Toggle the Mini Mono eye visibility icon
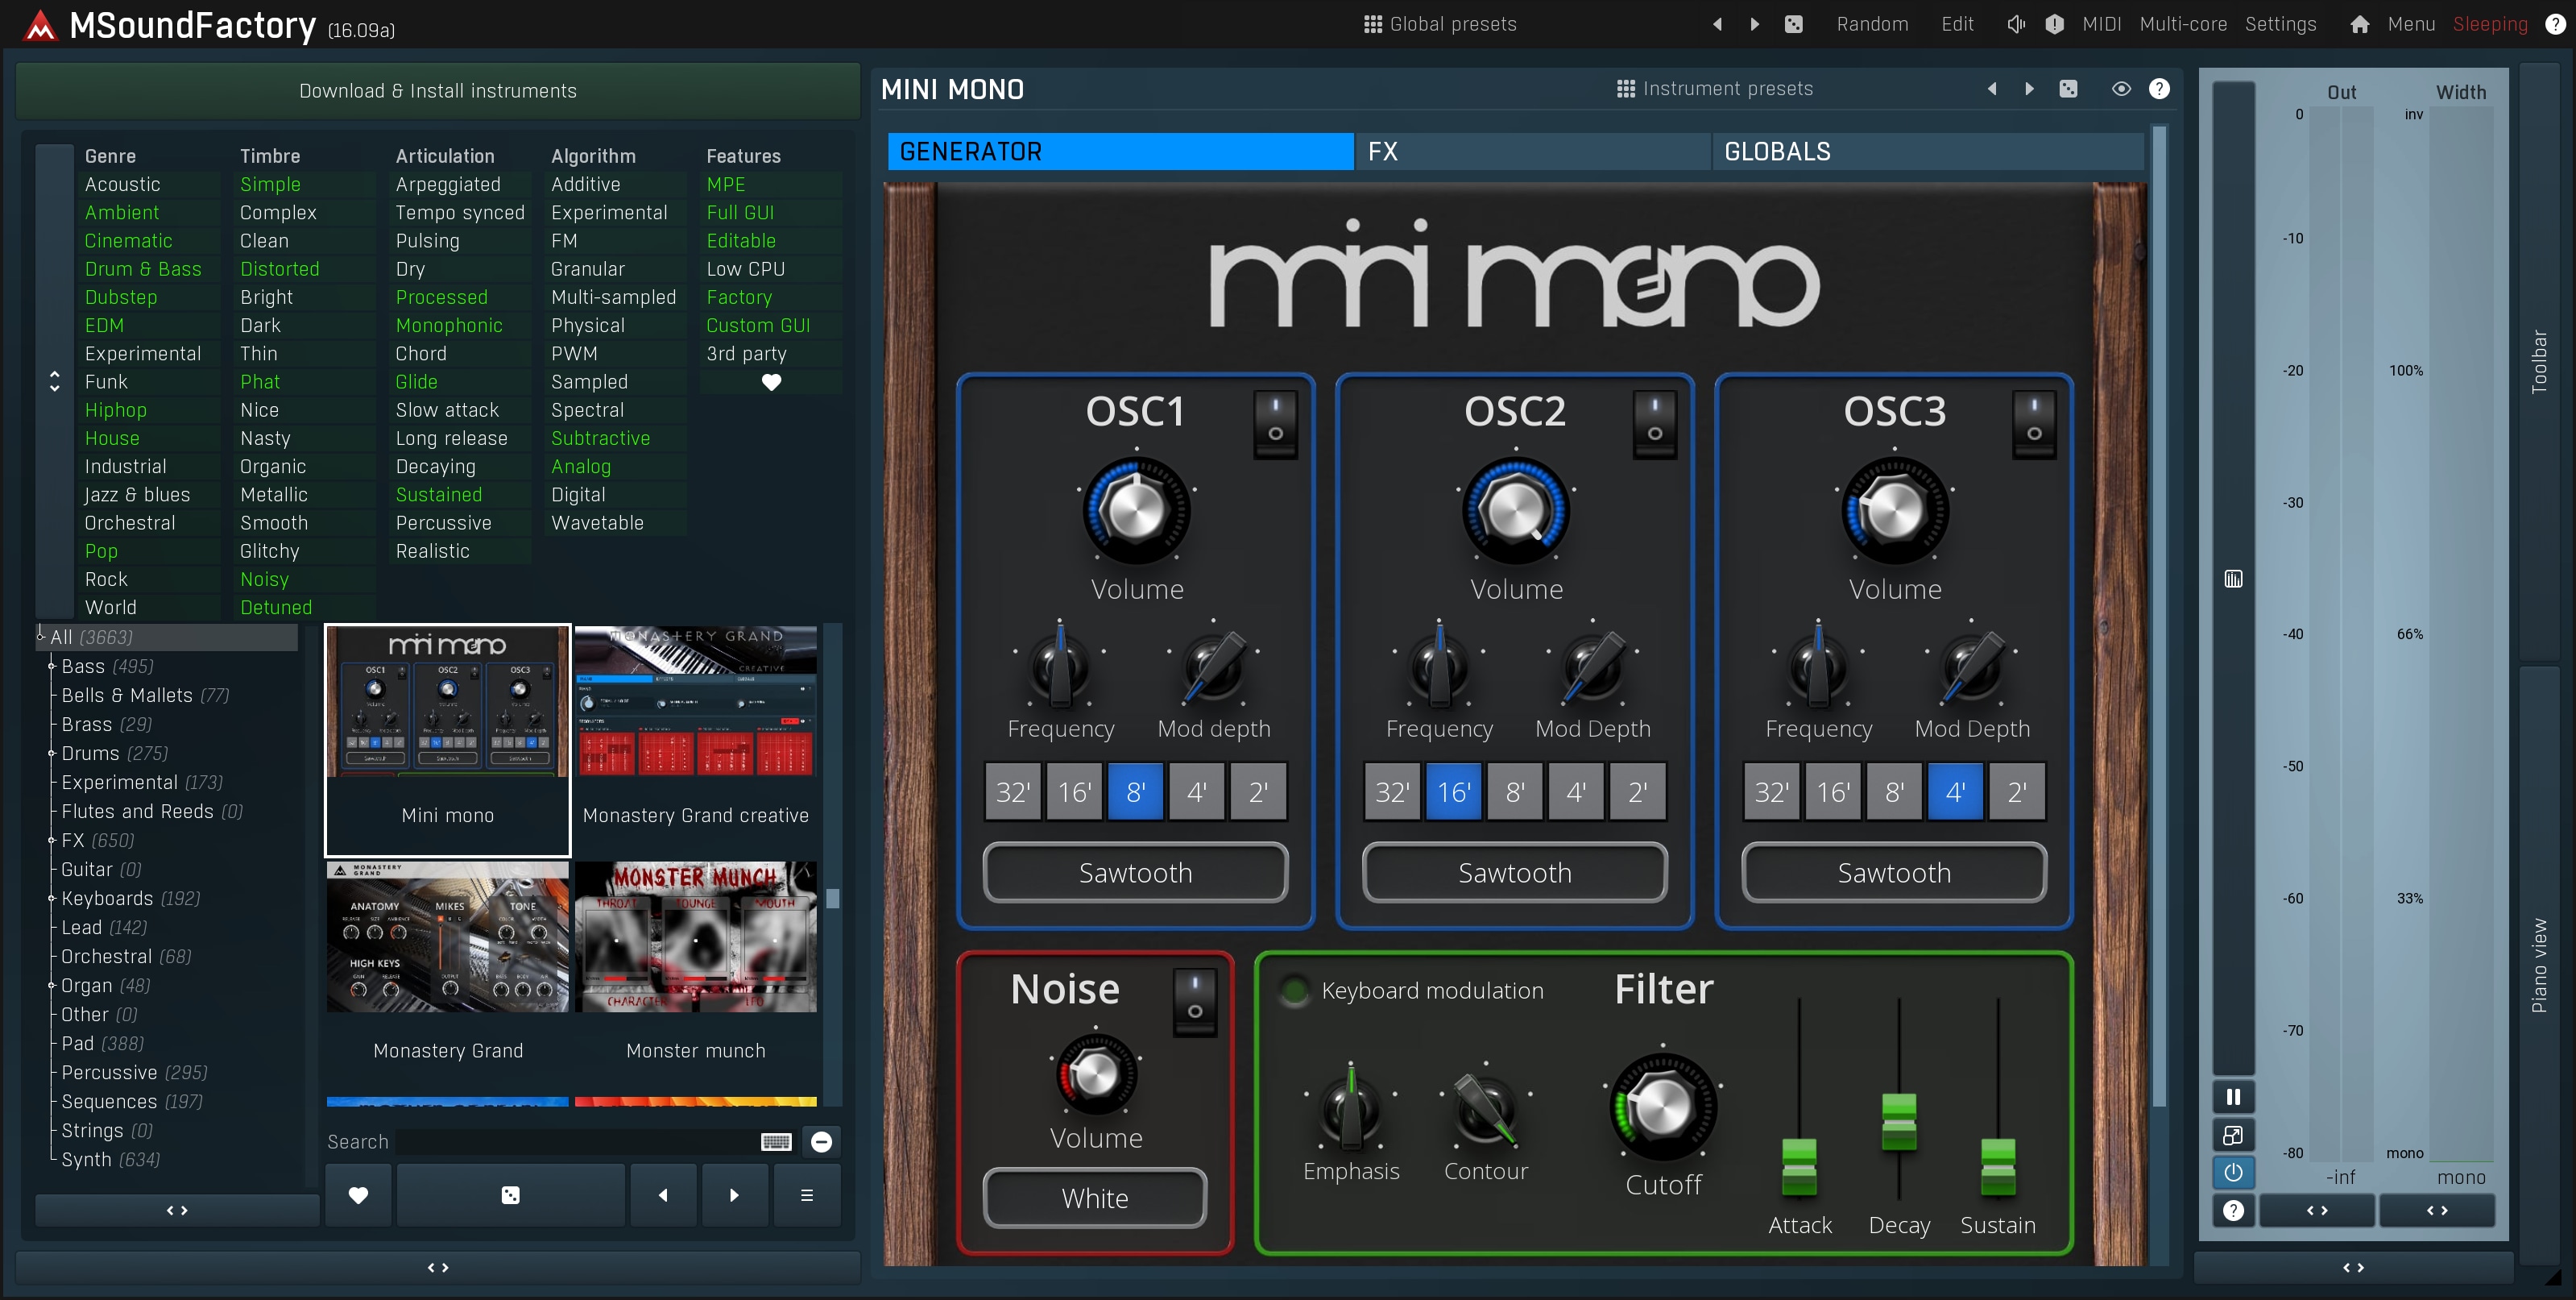2576x1300 pixels. pos(2120,89)
